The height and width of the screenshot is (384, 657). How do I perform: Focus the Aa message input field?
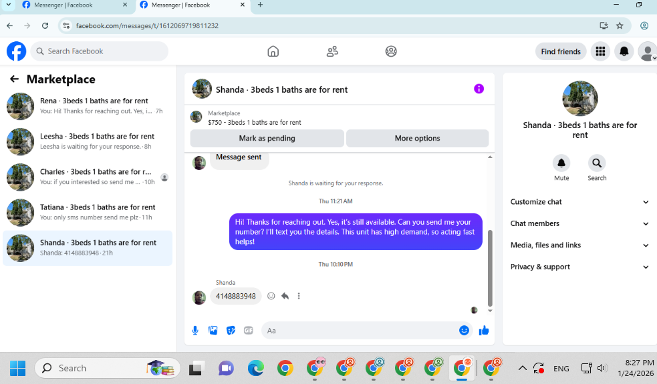click(x=360, y=331)
